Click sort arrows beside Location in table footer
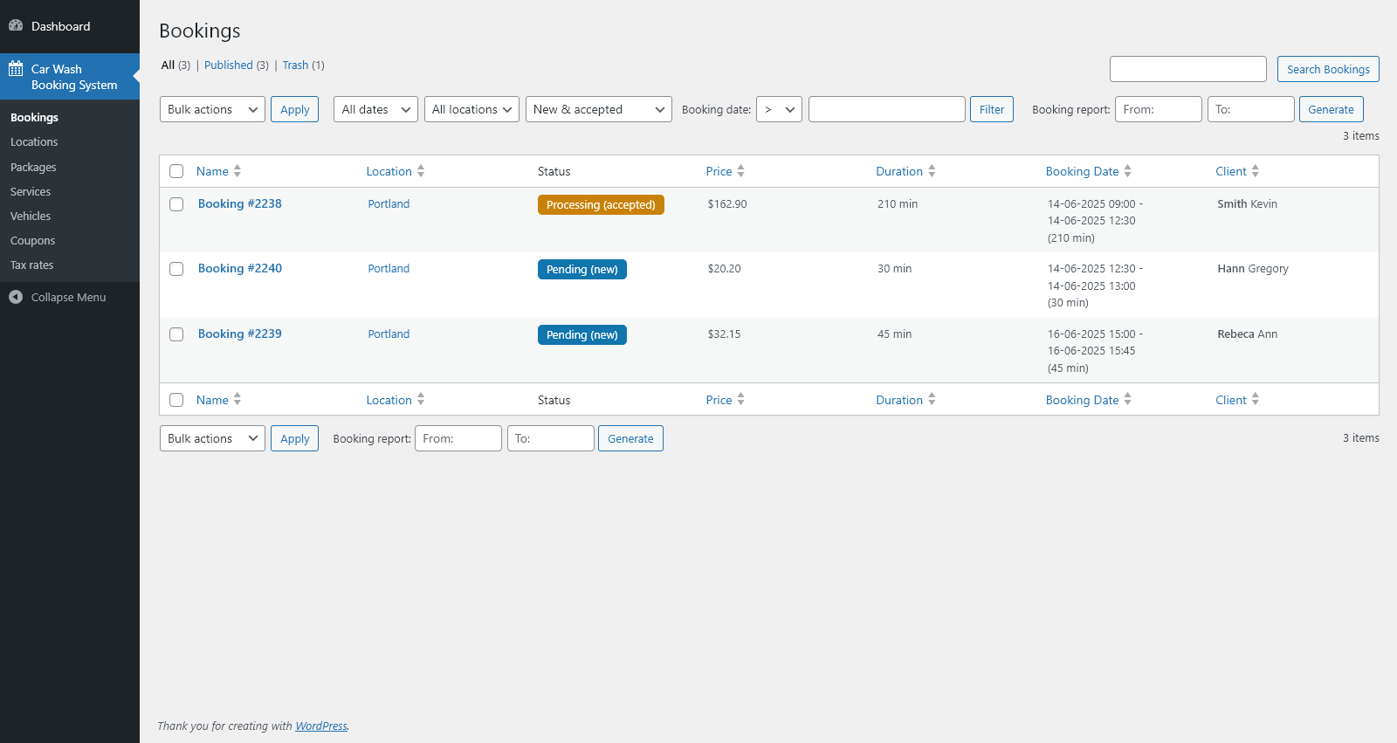The image size is (1397, 743). (421, 399)
